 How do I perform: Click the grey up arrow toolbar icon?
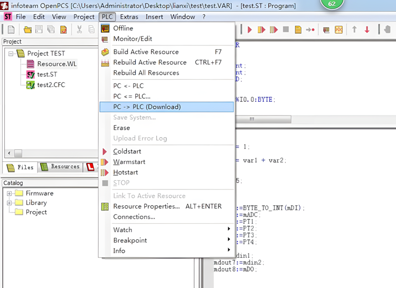coord(354,30)
